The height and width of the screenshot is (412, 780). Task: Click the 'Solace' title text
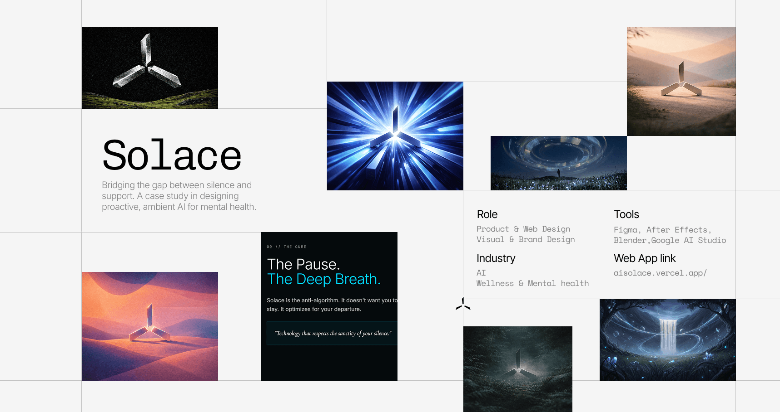pos(172,155)
